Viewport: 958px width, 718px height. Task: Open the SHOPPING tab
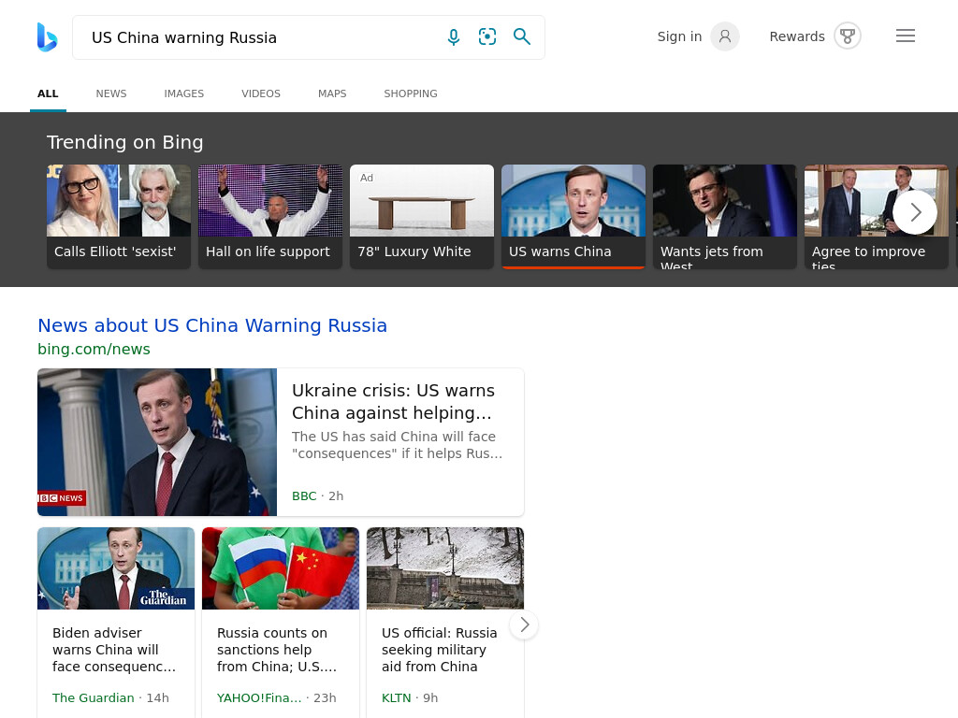coord(411,93)
